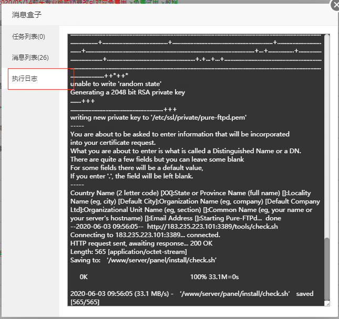The image size is (339, 319).
Task: Click the line "unable to write 'random state'"
Action: click(116, 84)
